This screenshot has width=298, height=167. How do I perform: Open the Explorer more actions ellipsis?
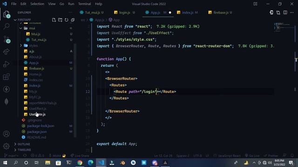(x=70, y=13)
